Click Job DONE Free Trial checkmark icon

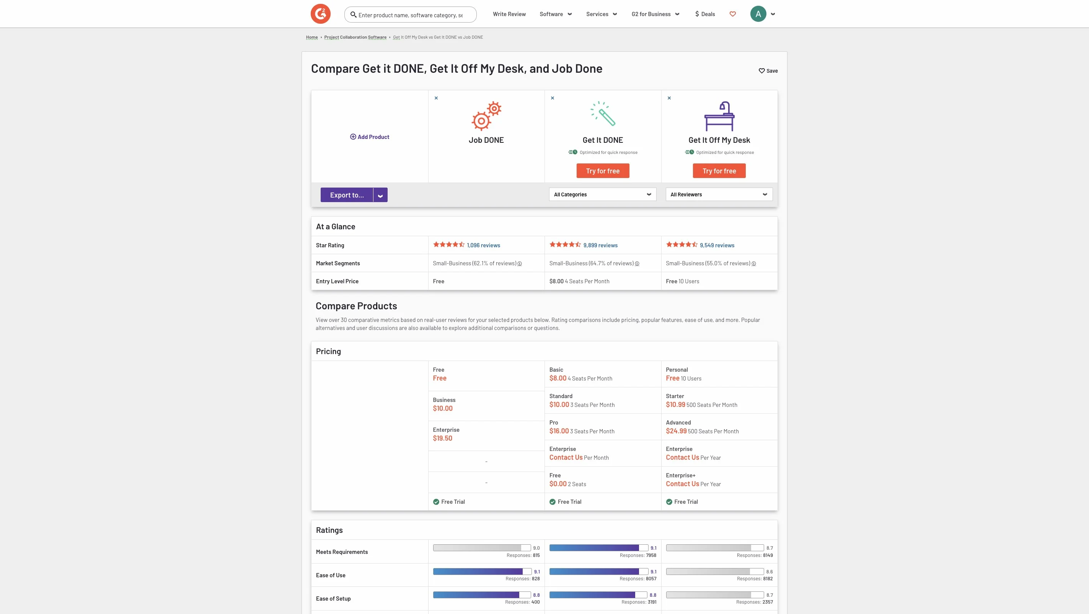click(x=436, y=502)
